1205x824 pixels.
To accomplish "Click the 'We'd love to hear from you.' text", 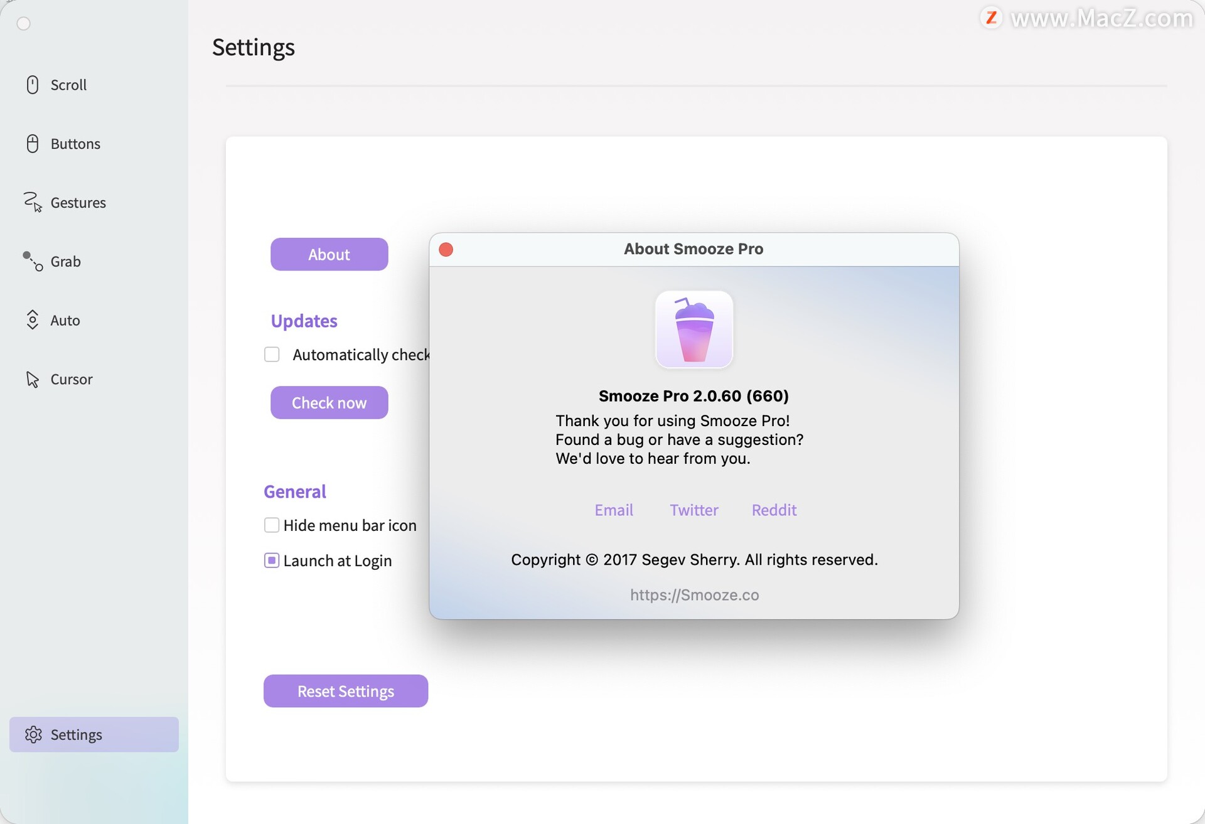I will [x=653, y=458].
